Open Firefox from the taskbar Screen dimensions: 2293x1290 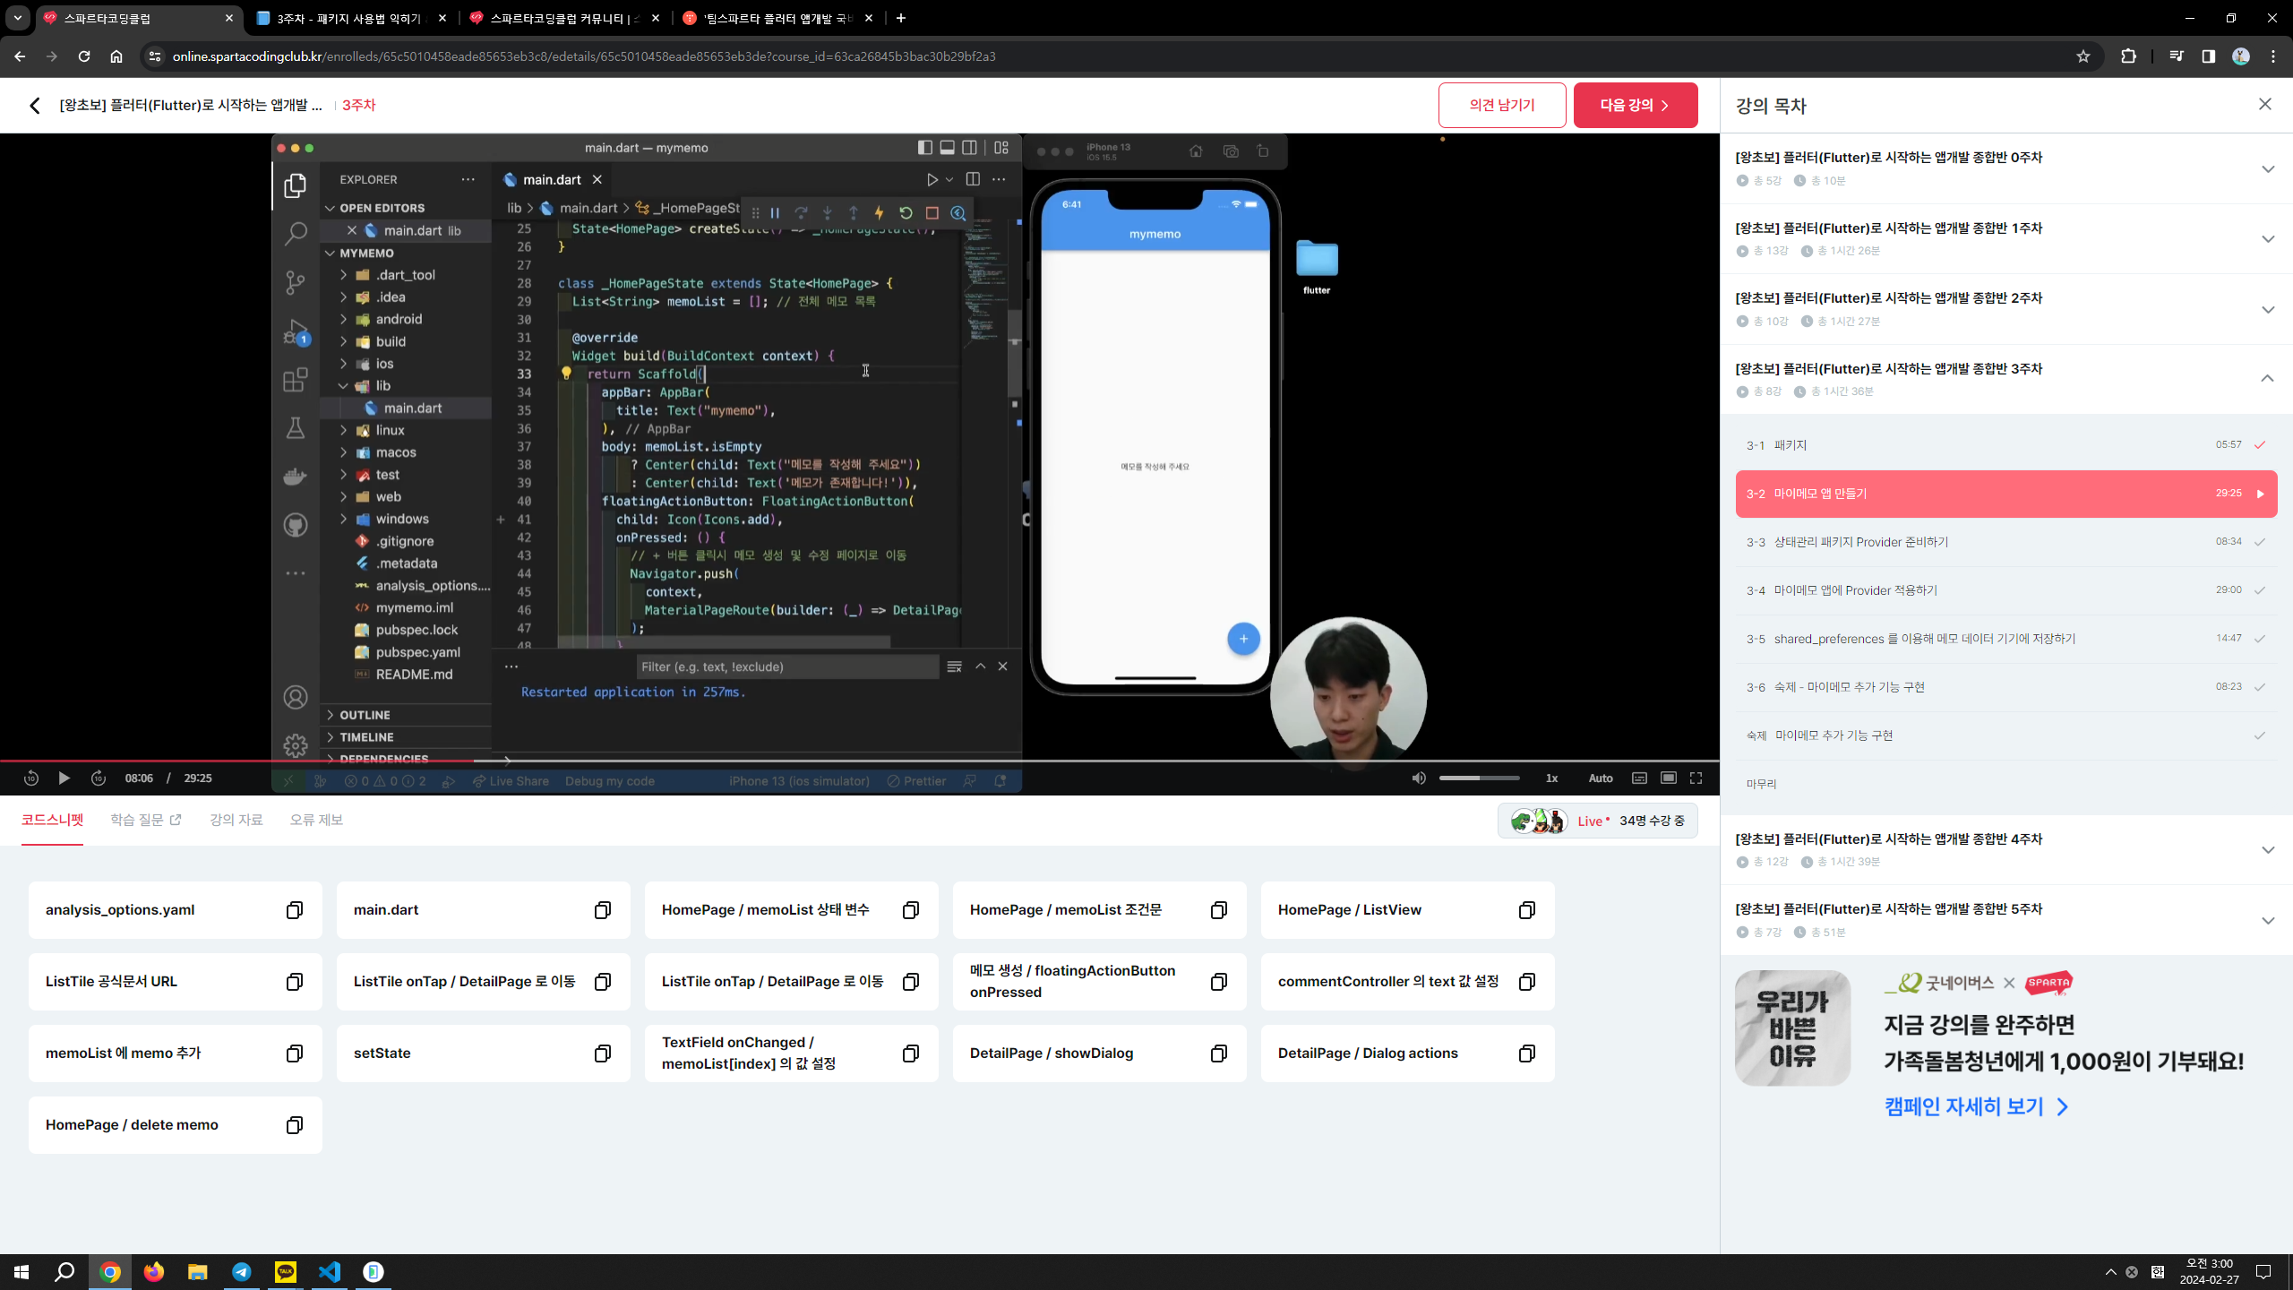point(154,1271)
